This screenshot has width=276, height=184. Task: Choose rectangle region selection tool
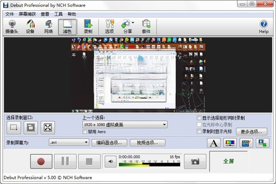(14, 127)
